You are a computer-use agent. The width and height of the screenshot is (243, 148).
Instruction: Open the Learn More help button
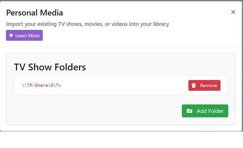(24, 36)
